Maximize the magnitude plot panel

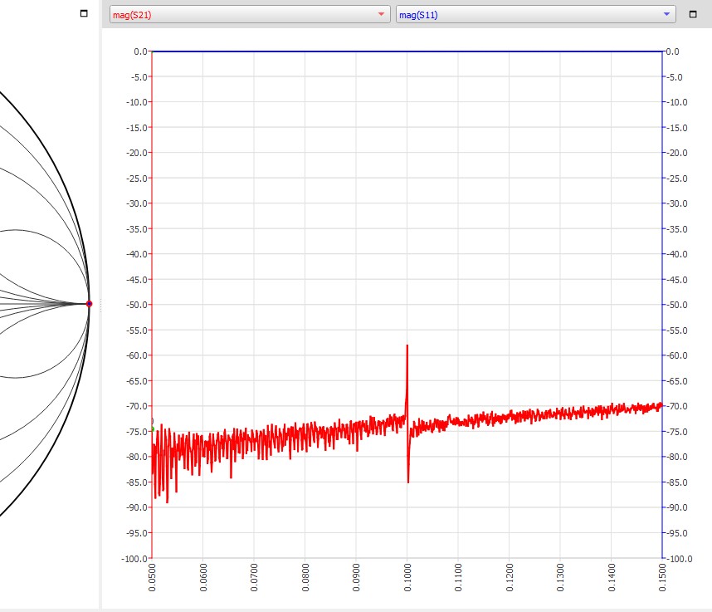[693, 15]
